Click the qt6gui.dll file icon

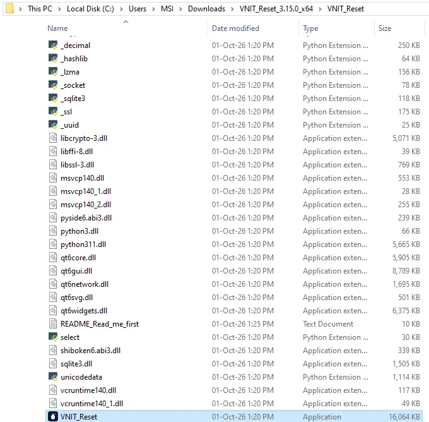(x=53, y=271)
